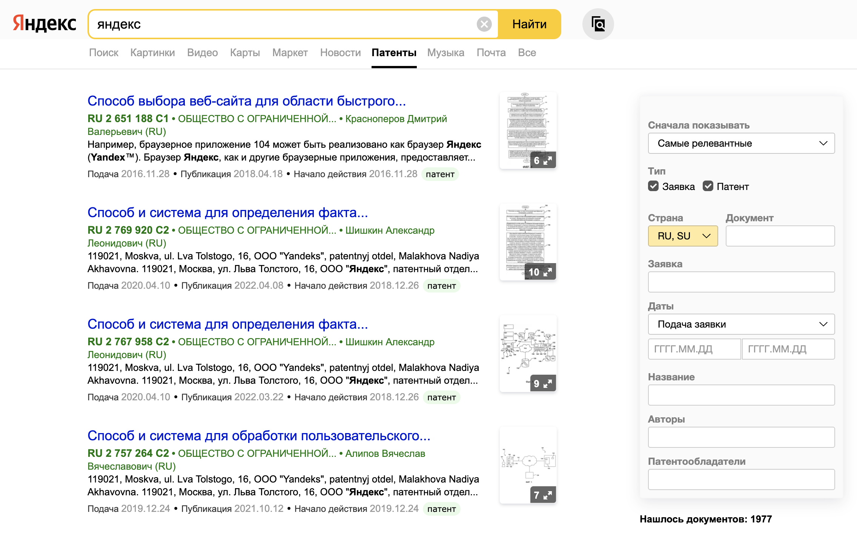Click патент tag on RU 2 757 264 result
The image size is (857, 533).
[x=441, y=509]
